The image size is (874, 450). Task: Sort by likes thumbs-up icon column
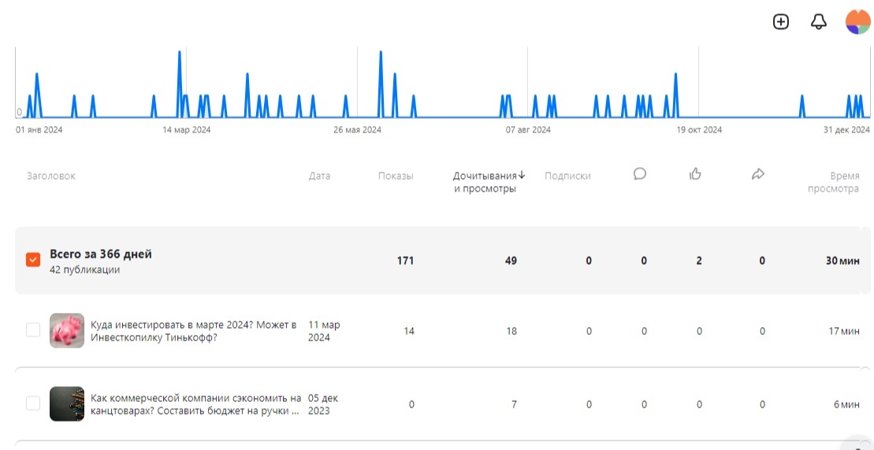click(x=695, y=174)
